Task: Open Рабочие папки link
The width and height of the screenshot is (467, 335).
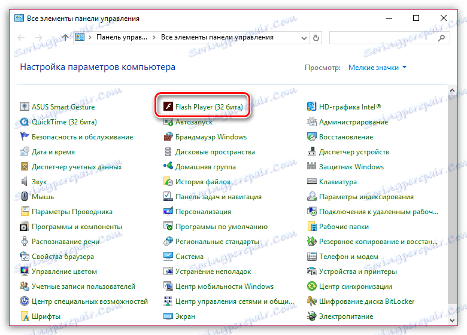Action: tap(344, 227)
